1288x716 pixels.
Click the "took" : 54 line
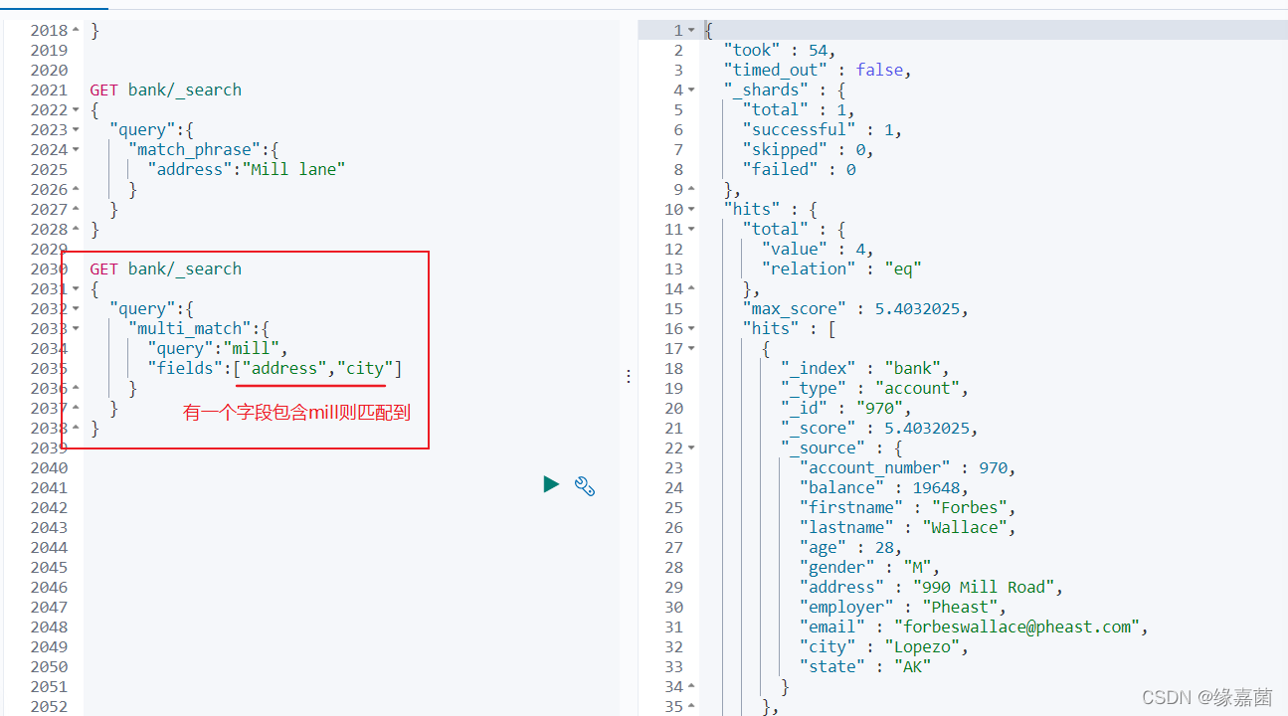pyautogui.click(x=780, y=50)
